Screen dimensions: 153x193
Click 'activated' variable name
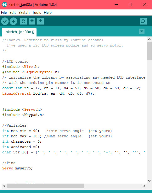click(x=21, y=147)
